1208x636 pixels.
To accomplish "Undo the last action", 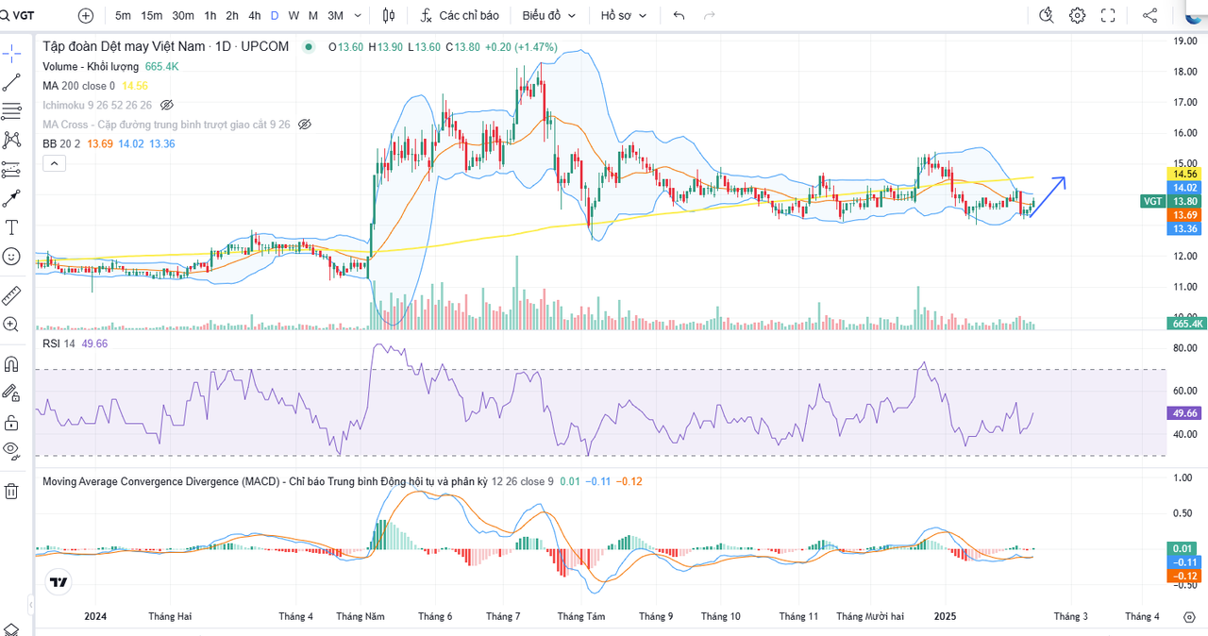I will point(679,15).
